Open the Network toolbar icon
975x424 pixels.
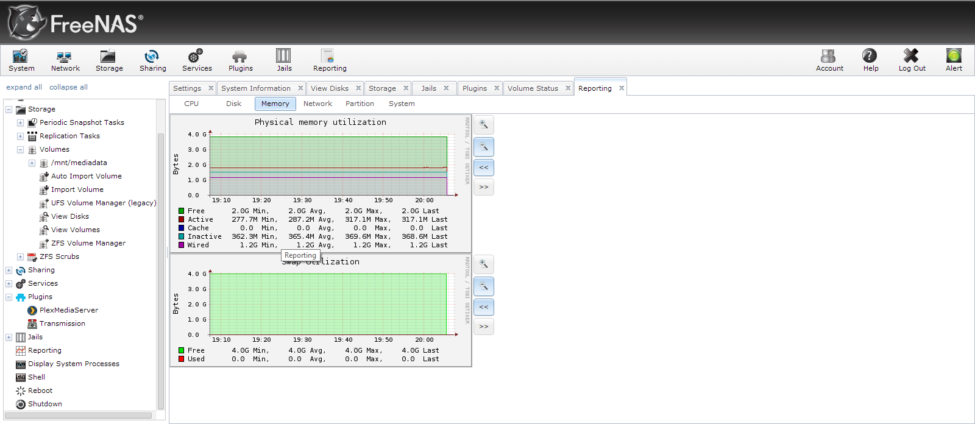pos(65,60)
